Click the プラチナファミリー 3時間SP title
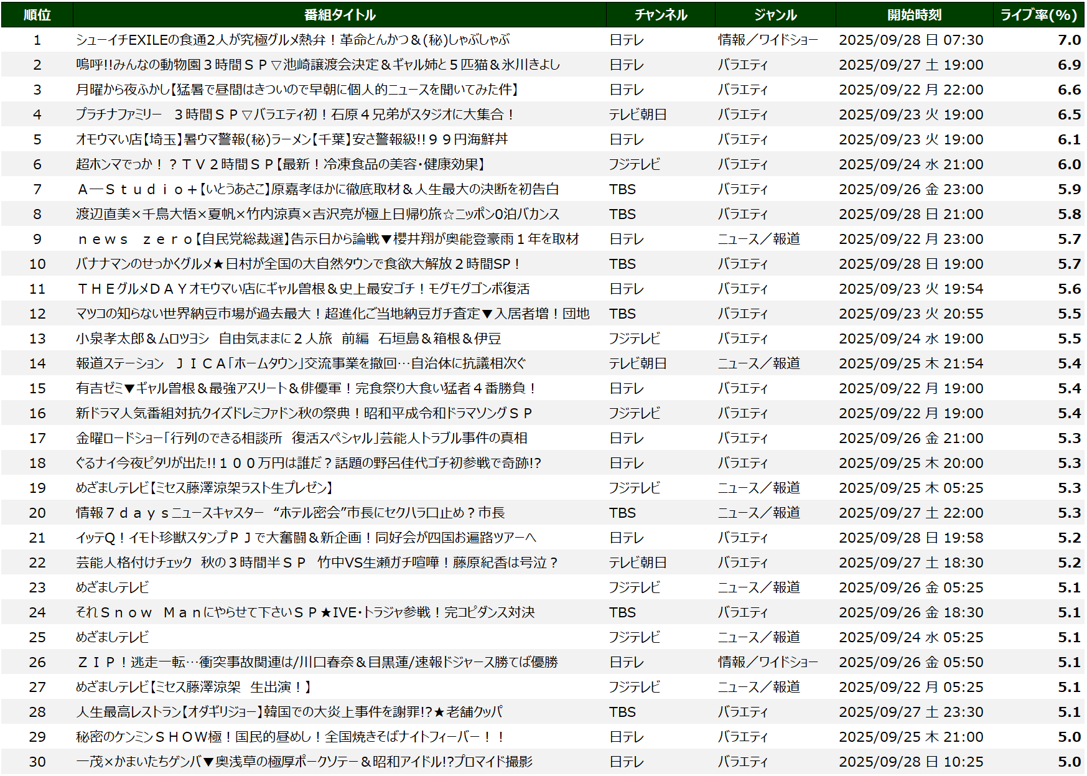The width and height of the screenshot is (1087, 776). [295, 115]
